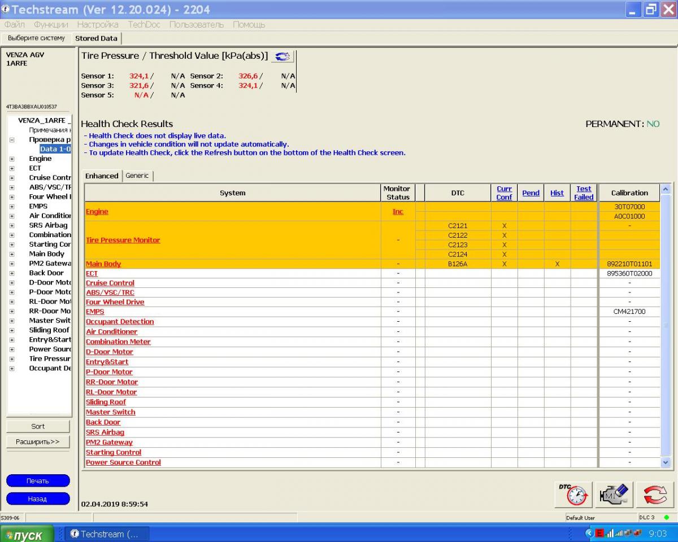The width and height of the screenshot is (678, 542).
Task: Click the Назад button
Action: click(x=37, y=499)
